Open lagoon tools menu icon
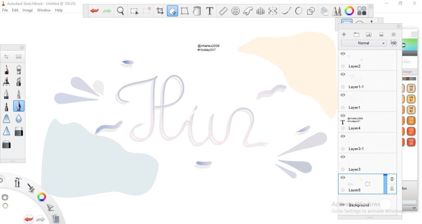This screenshot has height=224, width=422. (18, 182)
